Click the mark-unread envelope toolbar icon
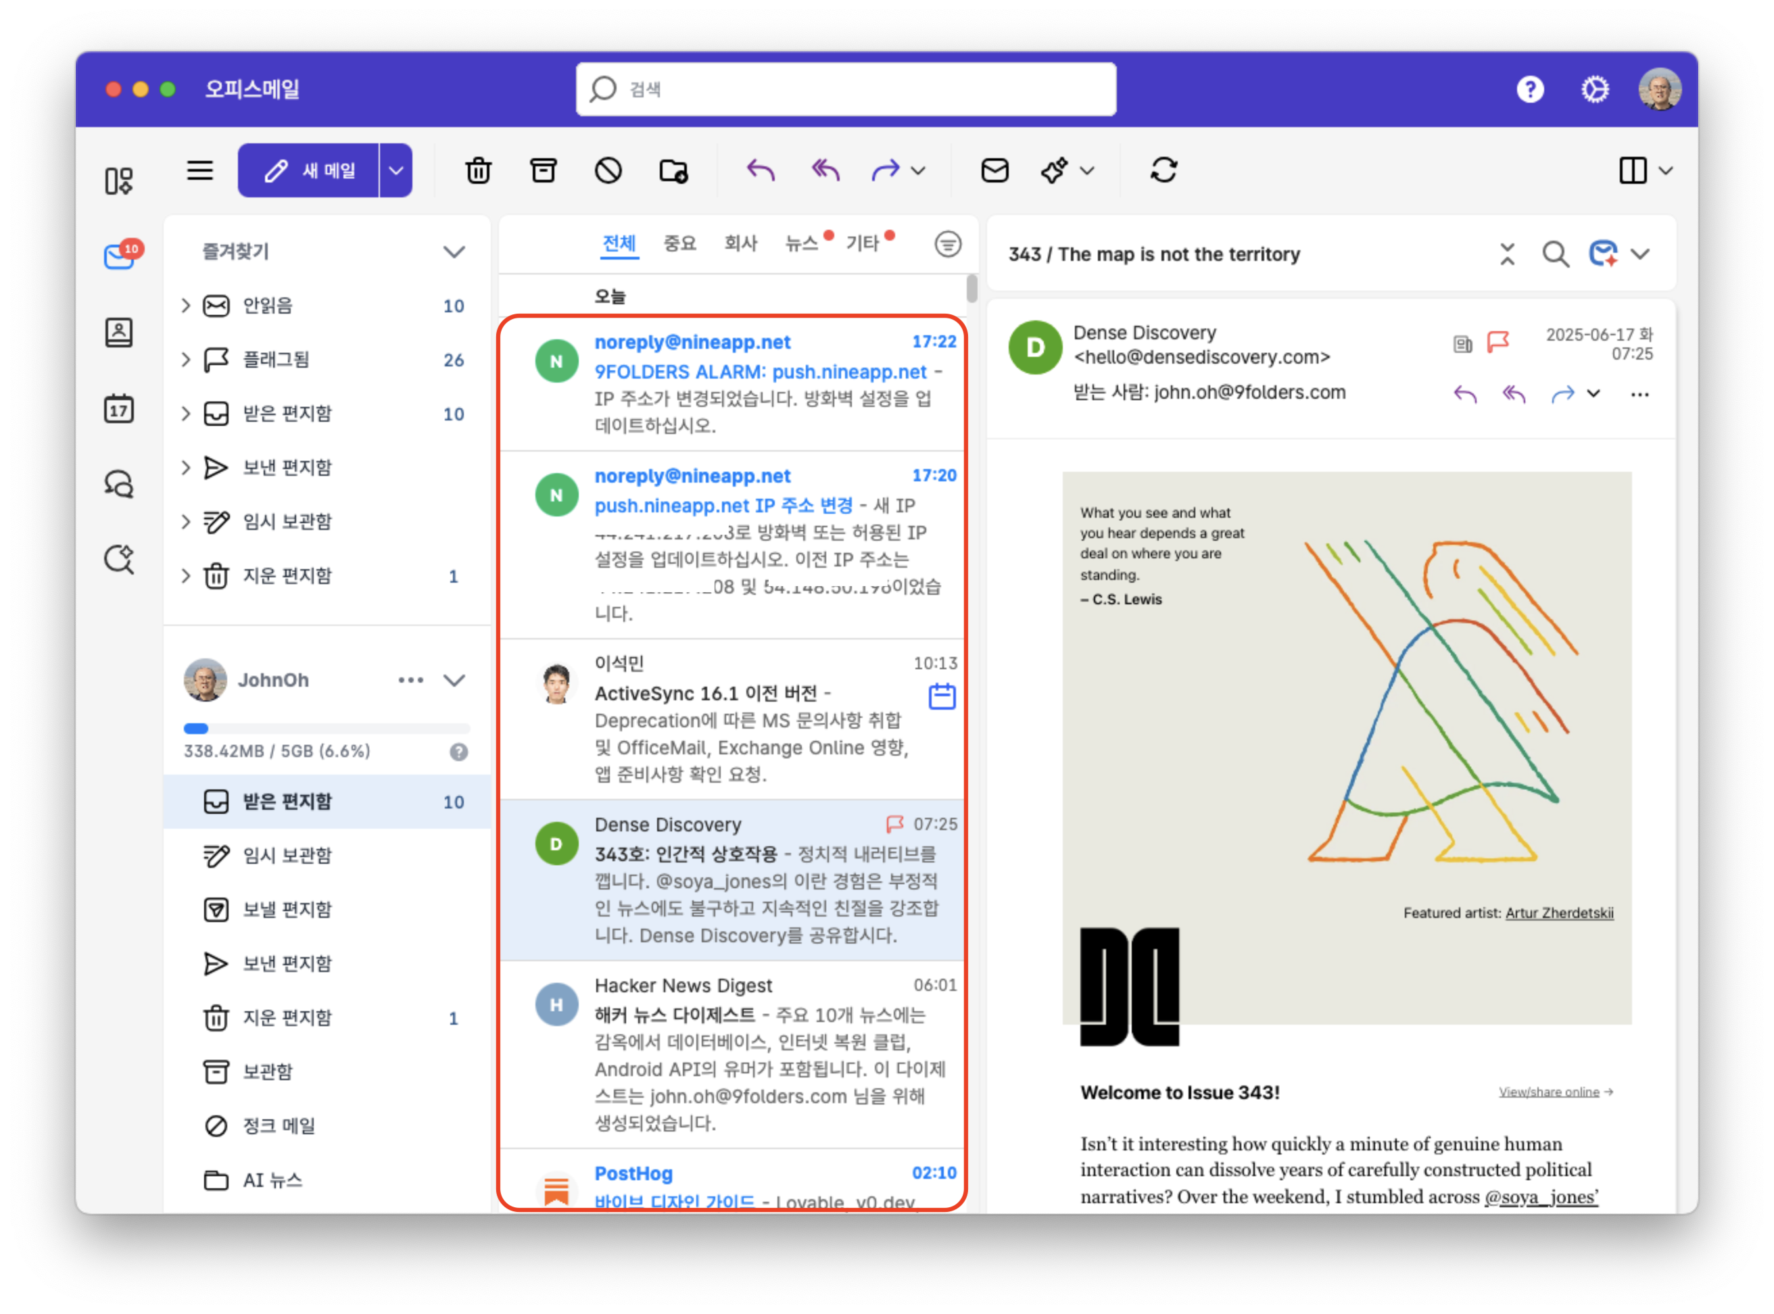 pyautogui.click(x=994, y=170)
